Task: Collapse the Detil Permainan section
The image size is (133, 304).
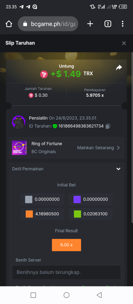Action: pyautogui.click(x=118, y=169)
